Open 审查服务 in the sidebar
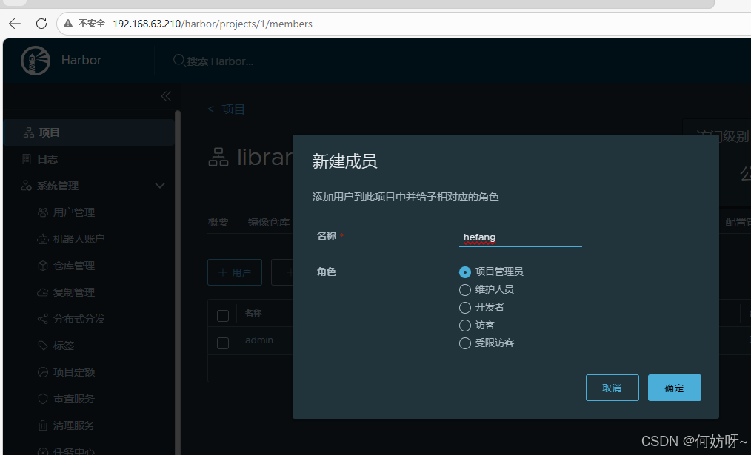This screenshot has height=455, width=751. click(x=74, y=399)
